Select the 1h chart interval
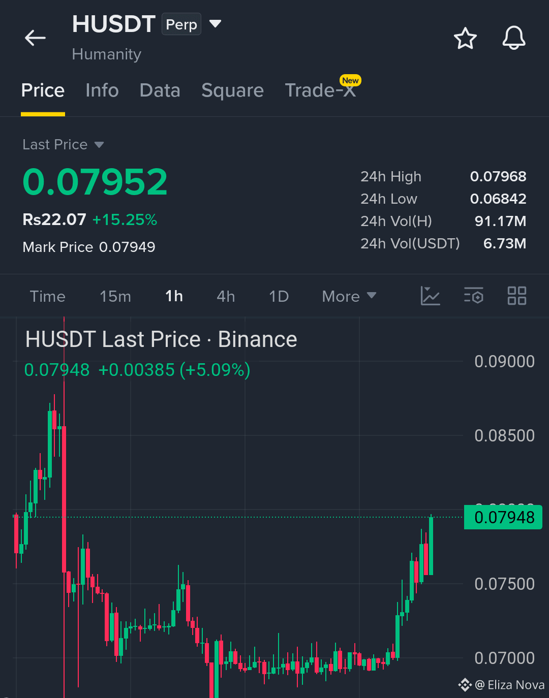Screen dimensions: 549x698 174,296
